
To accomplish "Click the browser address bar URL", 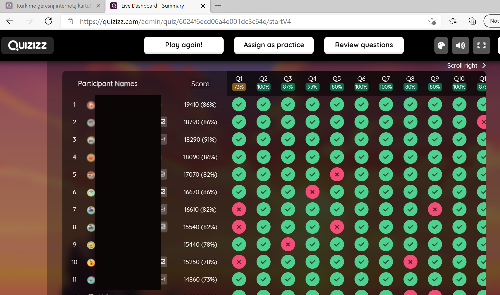I will click(185, 22).
